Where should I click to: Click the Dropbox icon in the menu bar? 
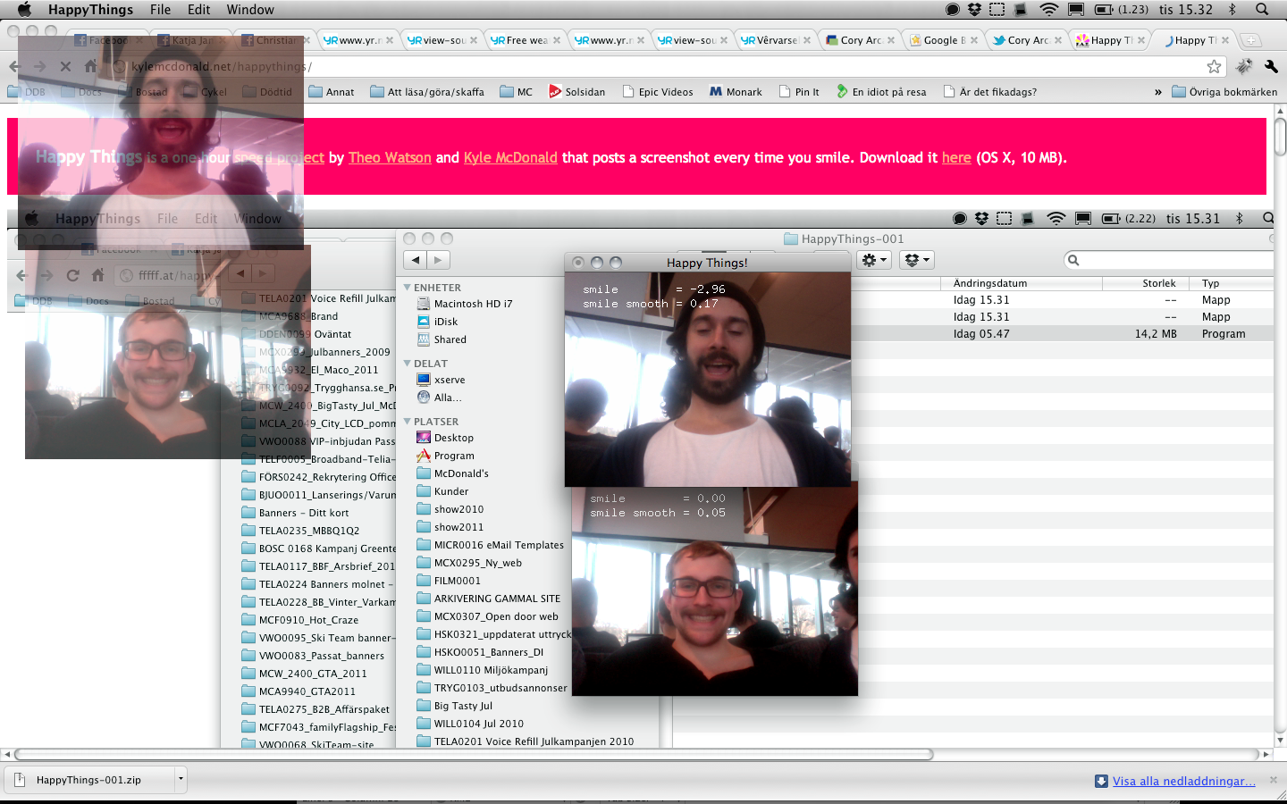click(974, 10)
